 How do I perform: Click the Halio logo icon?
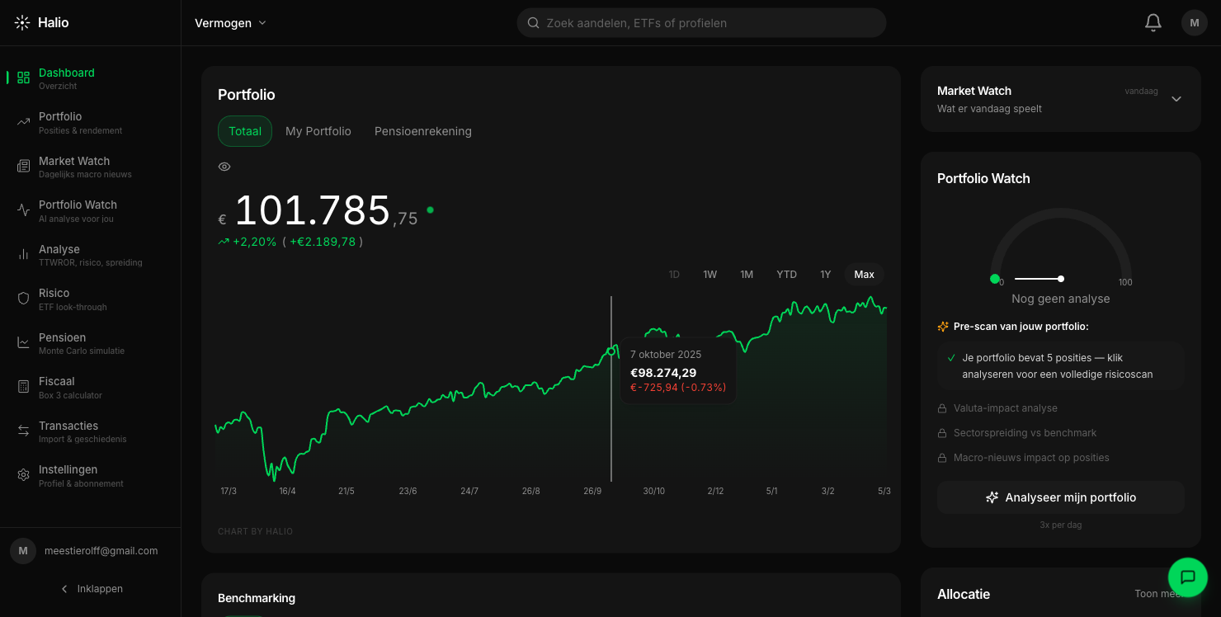[22, 22]
